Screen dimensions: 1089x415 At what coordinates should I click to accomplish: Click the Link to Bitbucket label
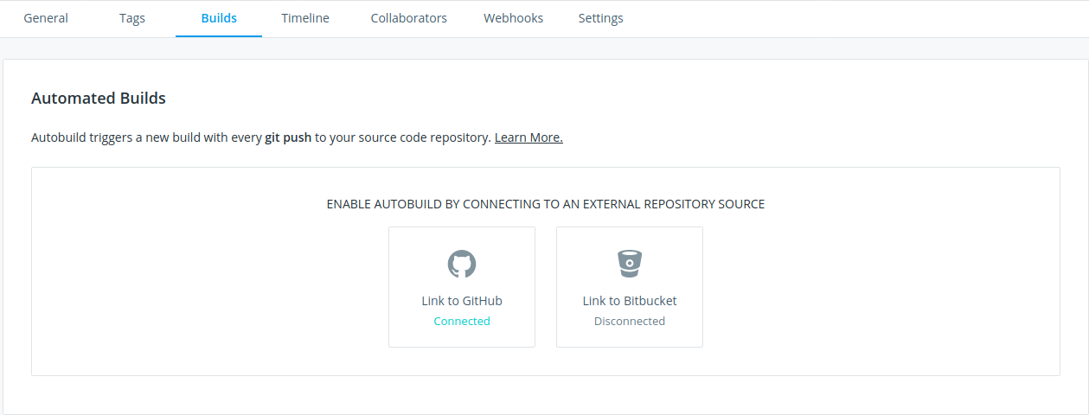point(630,301)
